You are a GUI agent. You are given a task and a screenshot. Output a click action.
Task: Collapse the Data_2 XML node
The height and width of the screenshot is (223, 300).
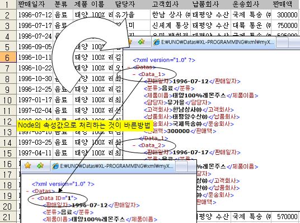134,145
